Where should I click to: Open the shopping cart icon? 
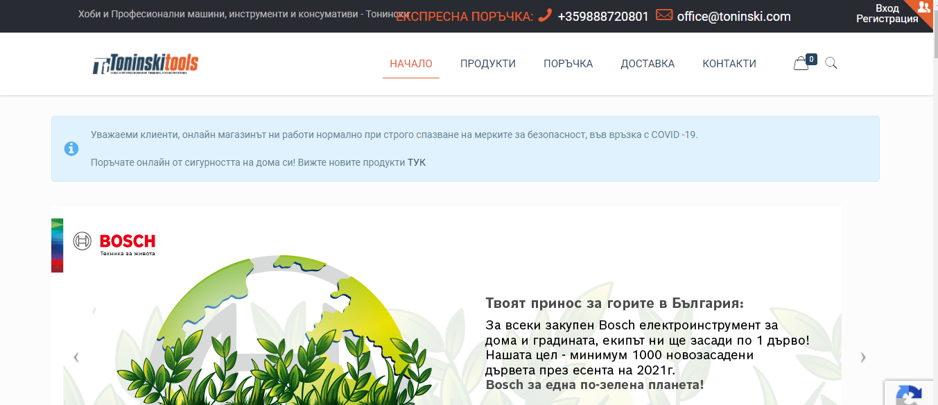(801, 64)
